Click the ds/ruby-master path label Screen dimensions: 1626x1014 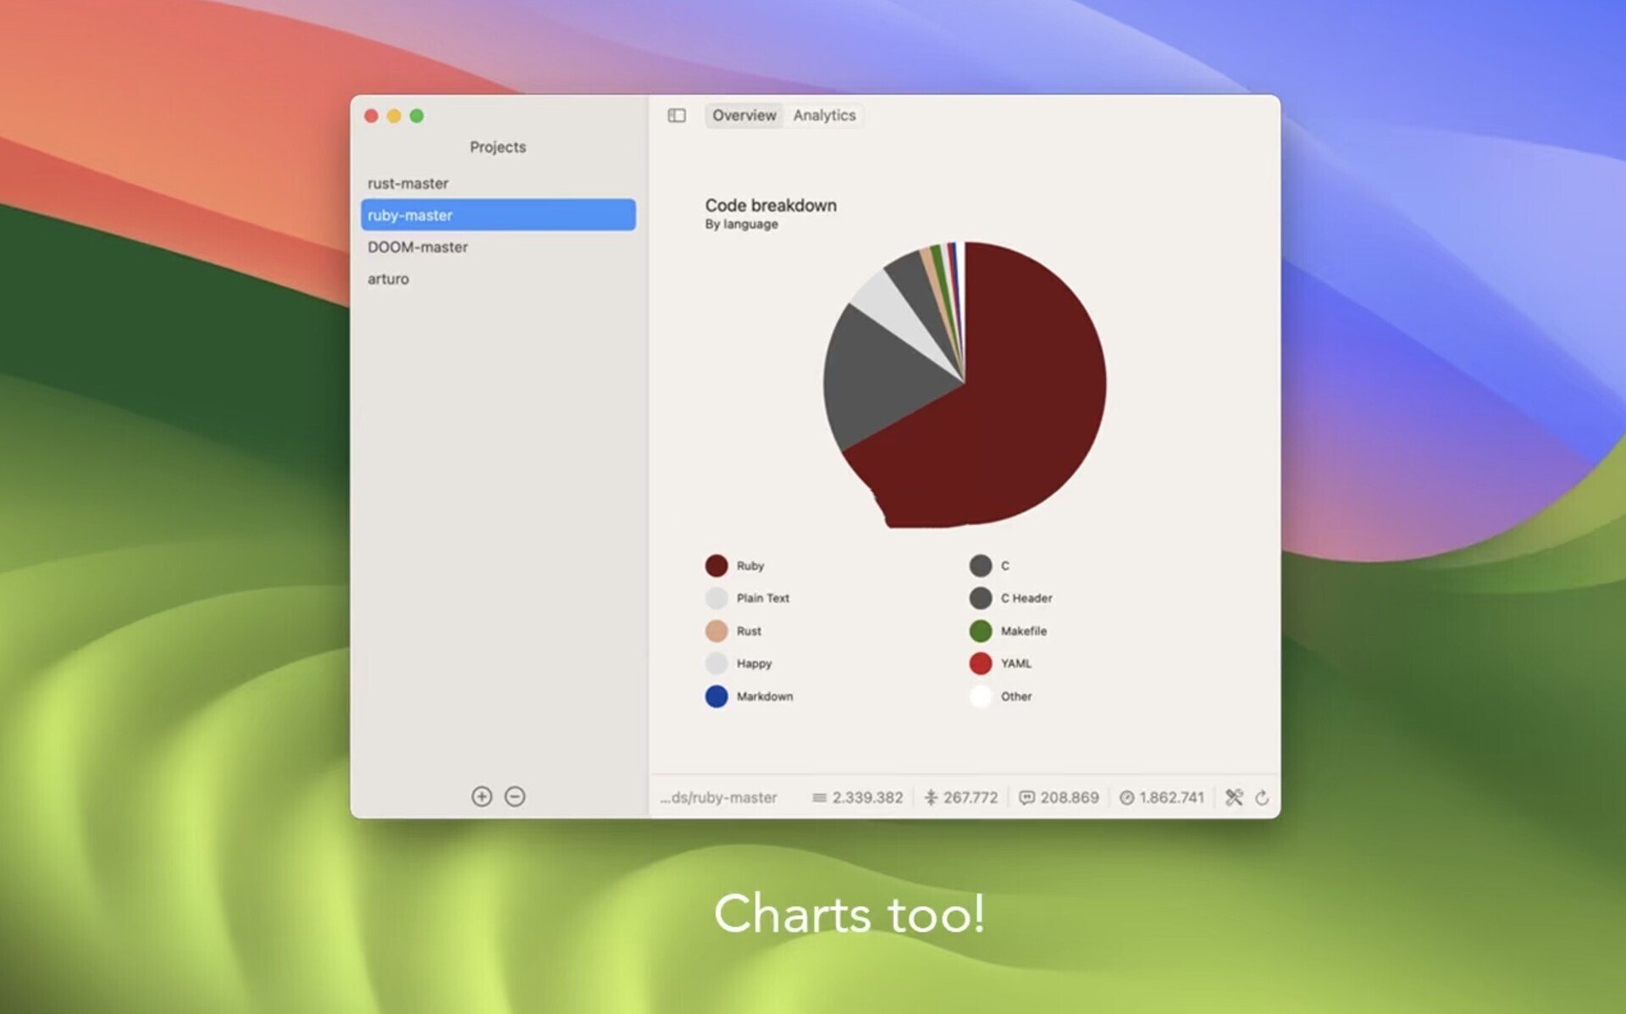point(718,797)
